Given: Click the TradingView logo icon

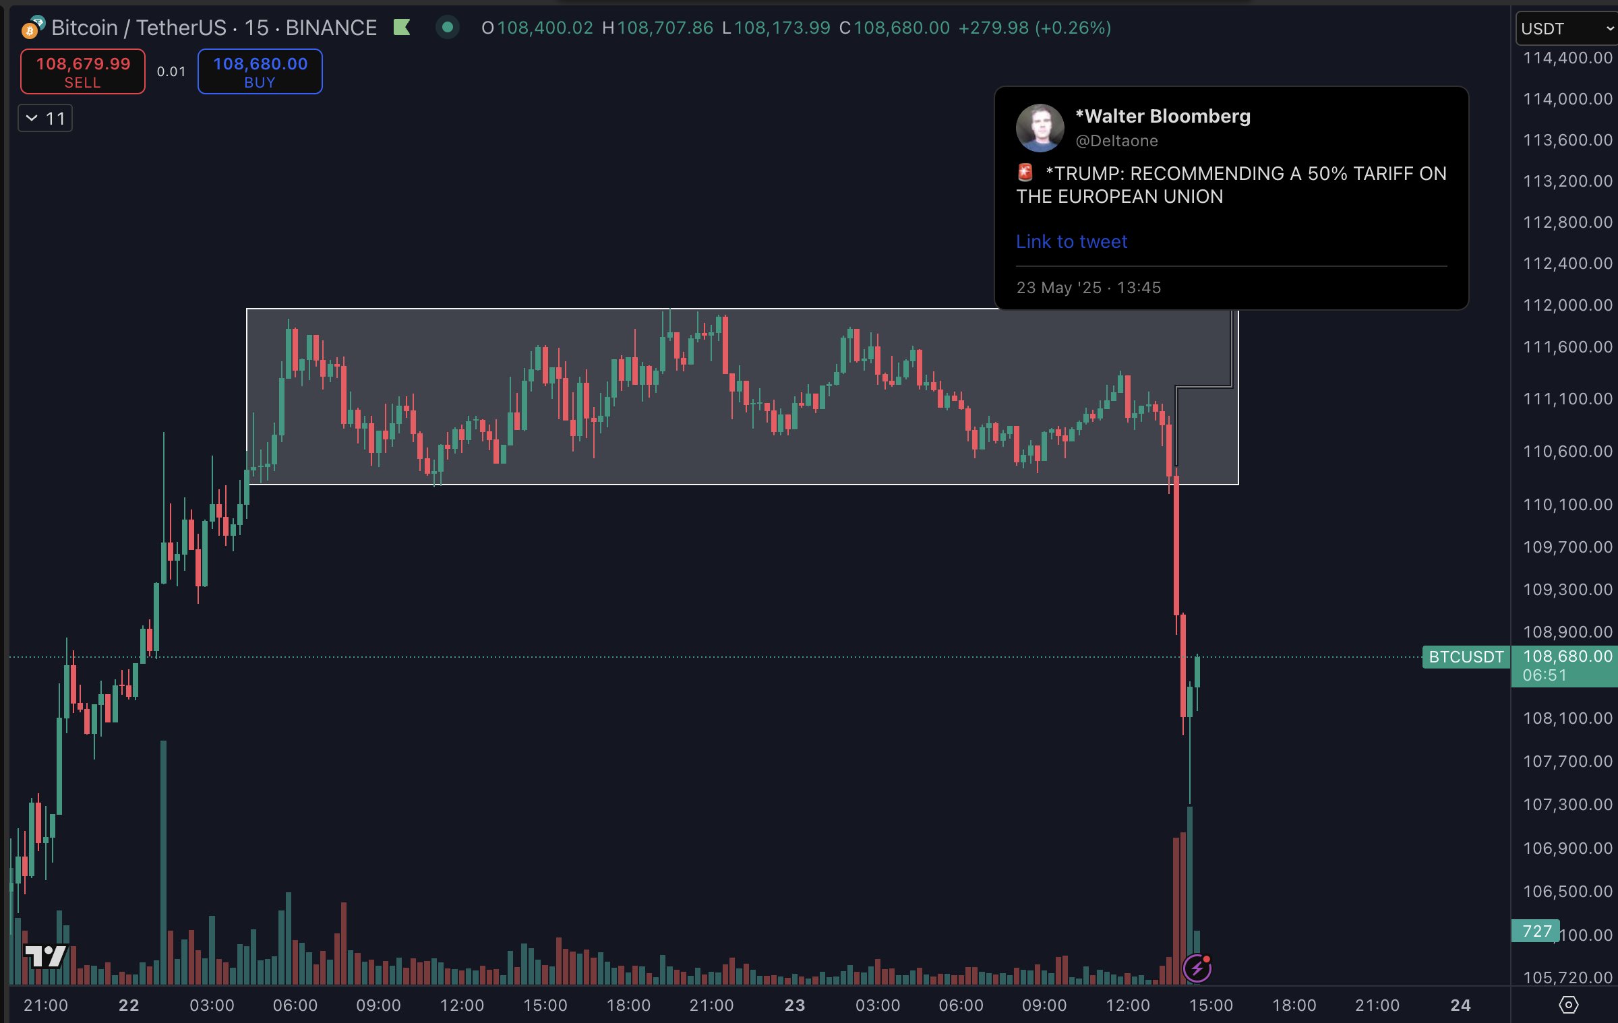Looking at the screenshot, I should 45,955.
